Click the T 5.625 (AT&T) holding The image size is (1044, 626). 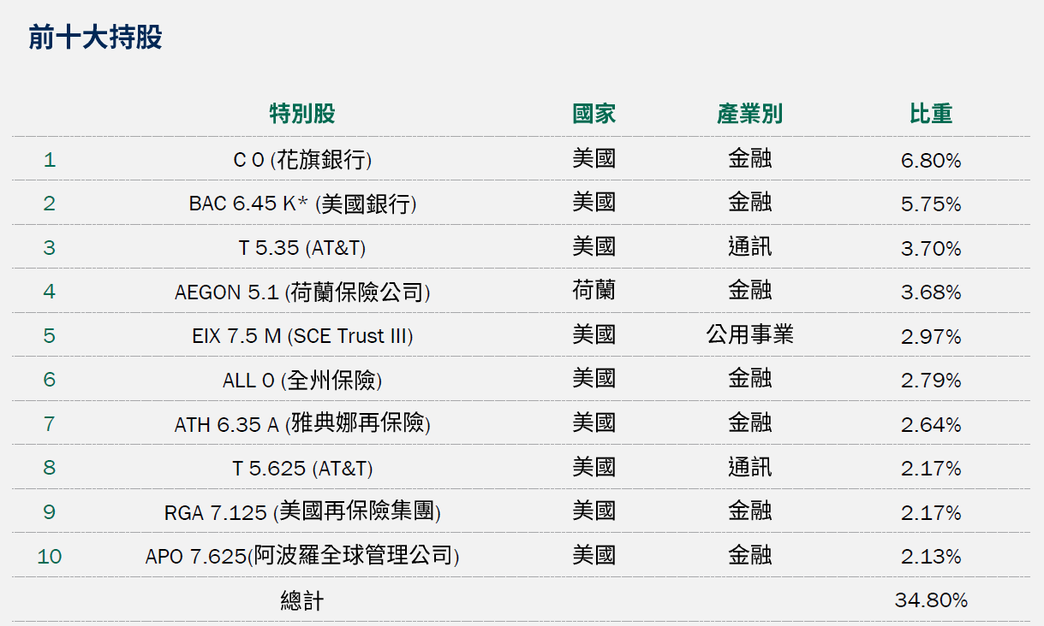(x=302, y=469)
